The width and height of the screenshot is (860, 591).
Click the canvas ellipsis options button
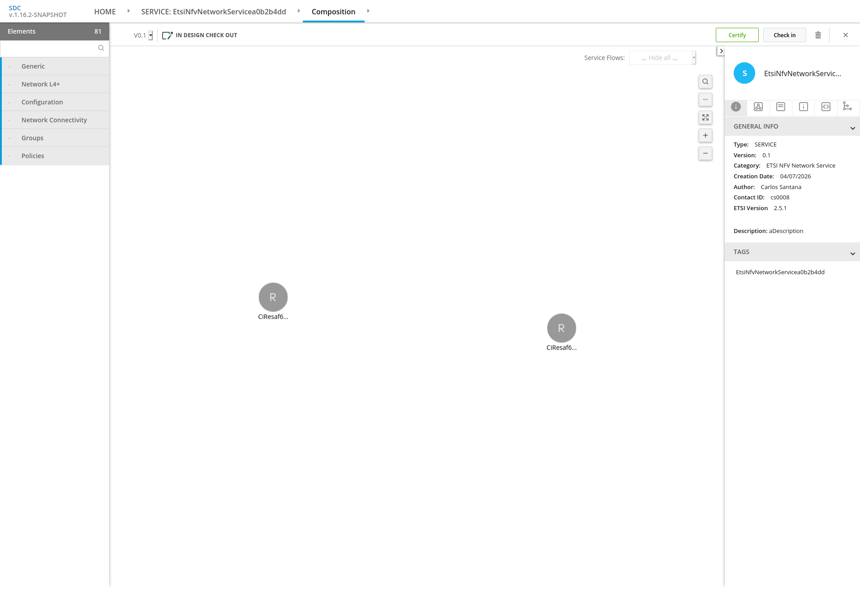[705, 99]
